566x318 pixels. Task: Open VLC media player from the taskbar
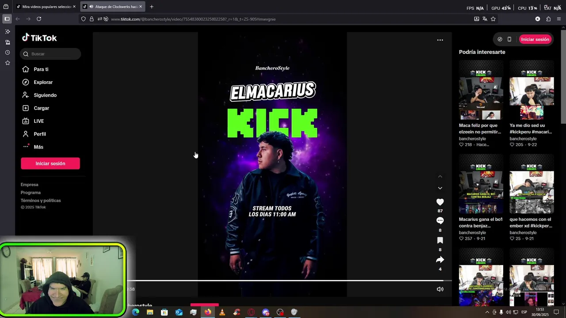[x=222, y=312]
